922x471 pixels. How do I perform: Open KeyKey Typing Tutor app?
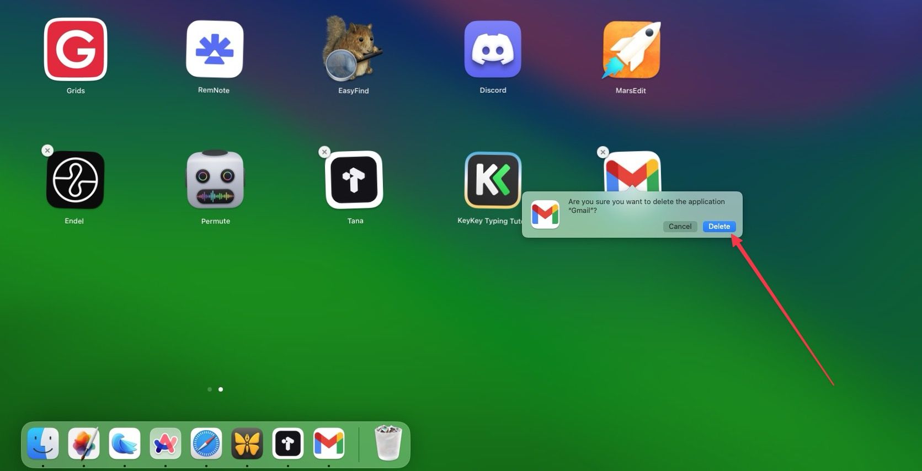coord(493,180)
